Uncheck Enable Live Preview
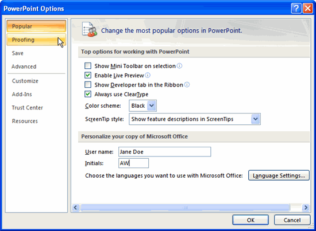The width and height of the screenshot is (316, 231). pyautogui.click(x=88, y=75)
